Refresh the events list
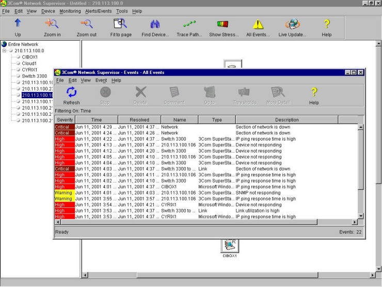382x287 pixels. tap(71, 93)
